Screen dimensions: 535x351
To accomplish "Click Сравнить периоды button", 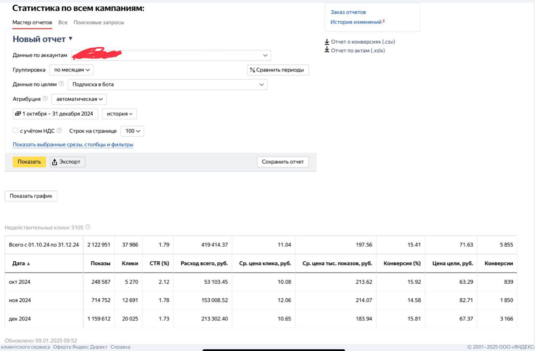I will tap(278, 70).
